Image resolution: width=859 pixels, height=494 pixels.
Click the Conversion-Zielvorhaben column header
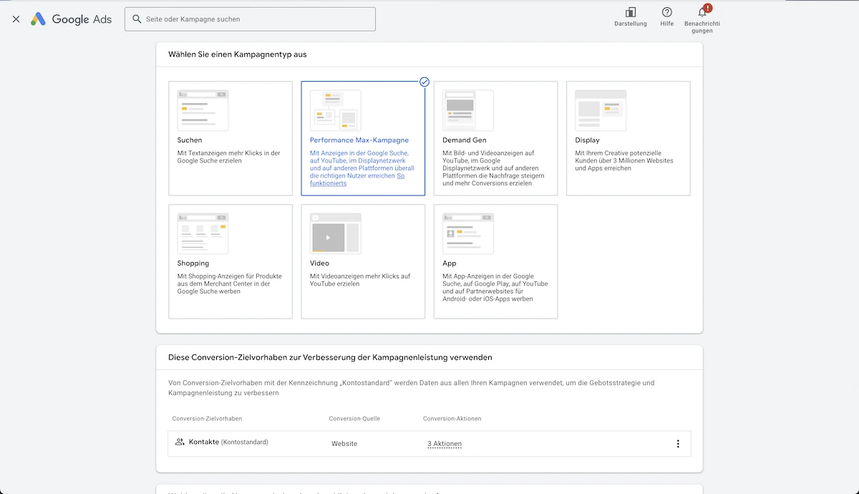[x=207, y=419]
